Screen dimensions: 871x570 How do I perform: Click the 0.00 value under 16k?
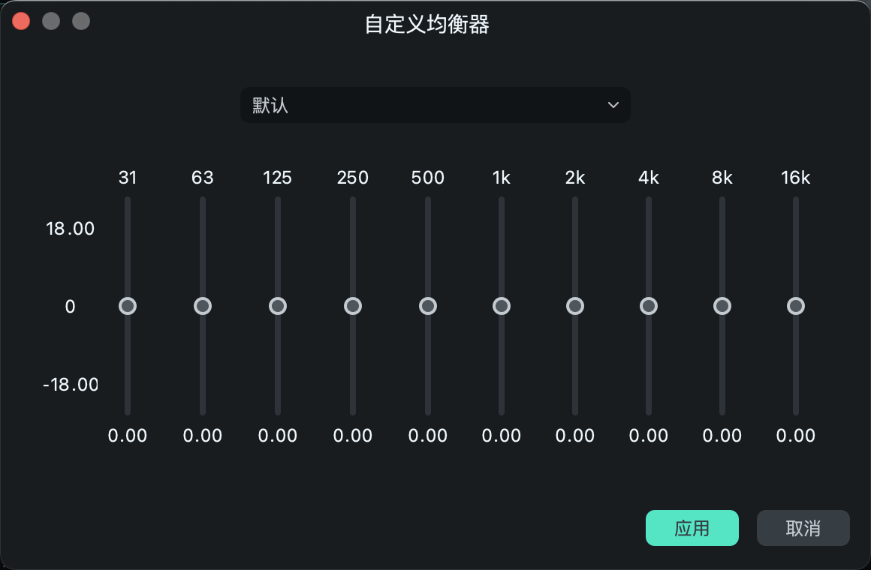(795, 435)
